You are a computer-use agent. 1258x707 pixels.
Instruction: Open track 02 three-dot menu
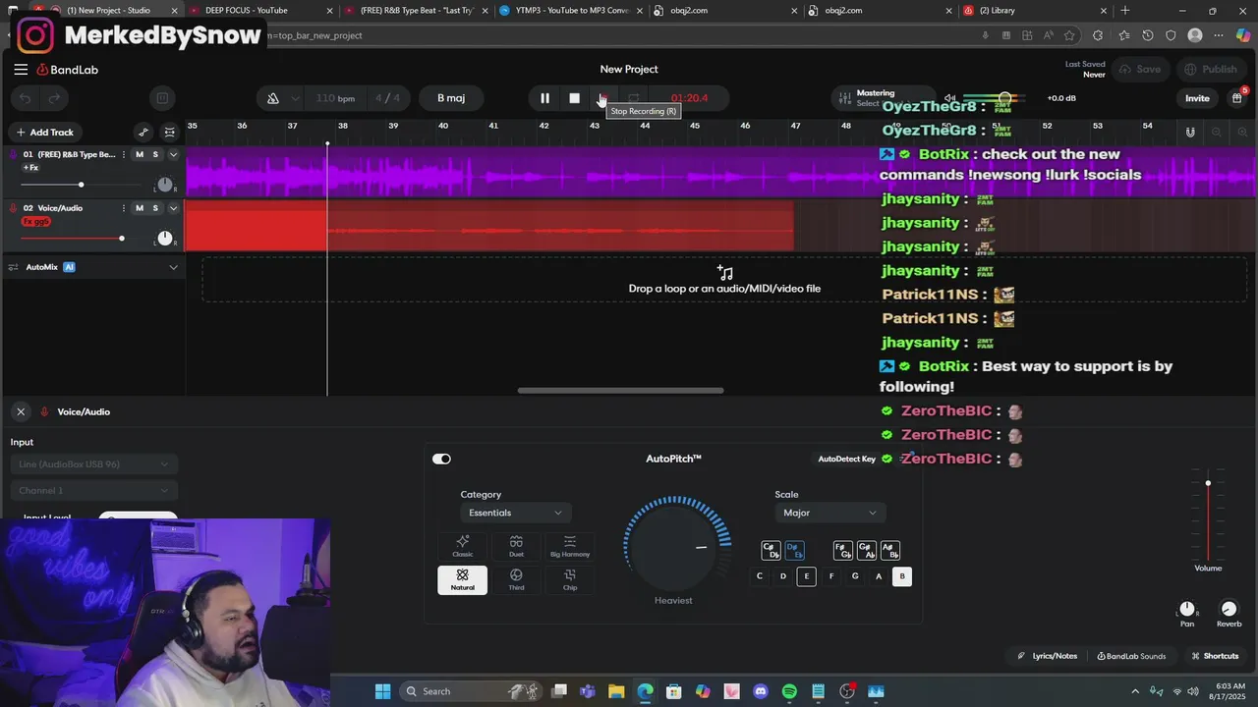tap(124, 208)
